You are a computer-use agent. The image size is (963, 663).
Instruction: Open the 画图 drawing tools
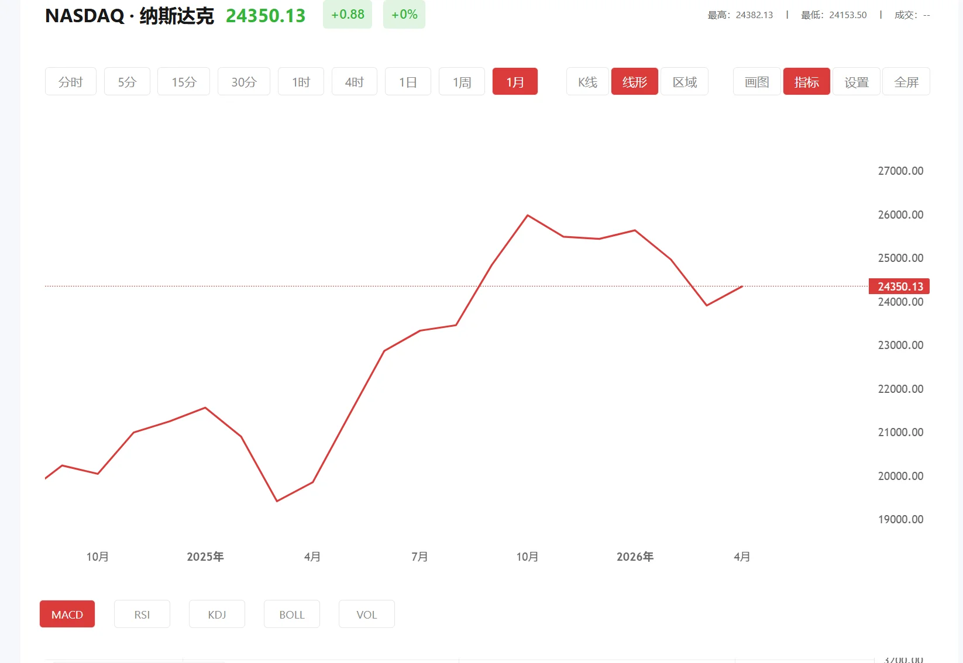pos(755,81)
